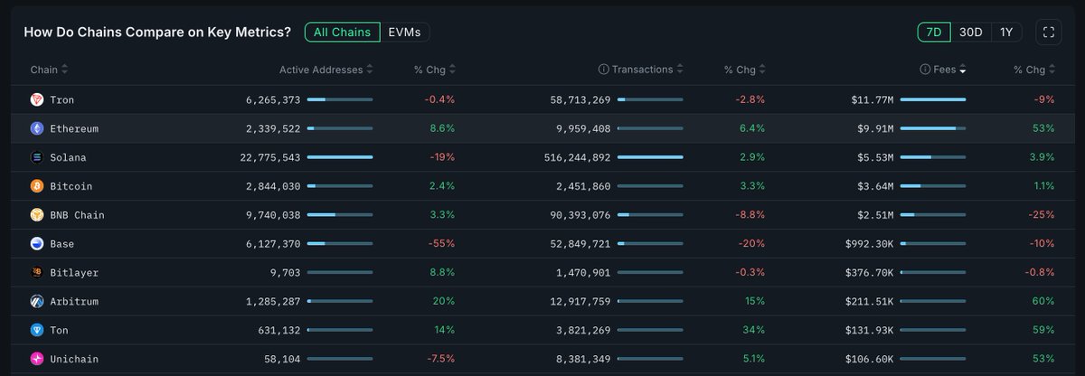Sort Active Addresses % Chg column

tap(452, 70)
